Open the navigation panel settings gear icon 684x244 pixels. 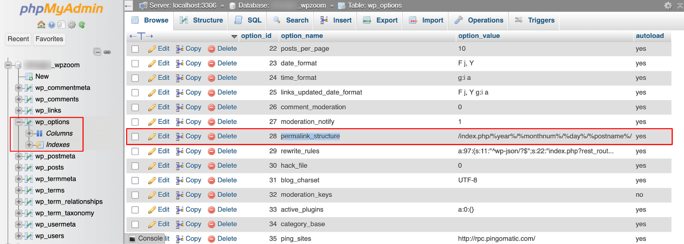click(71, 25)
